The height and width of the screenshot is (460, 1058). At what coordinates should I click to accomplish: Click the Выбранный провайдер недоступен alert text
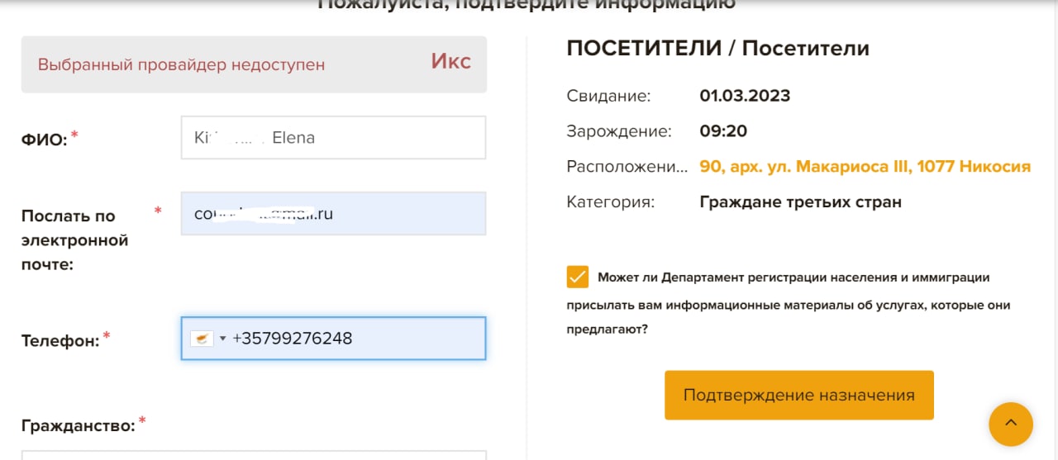pyautogui.click(x=181, y=64)
